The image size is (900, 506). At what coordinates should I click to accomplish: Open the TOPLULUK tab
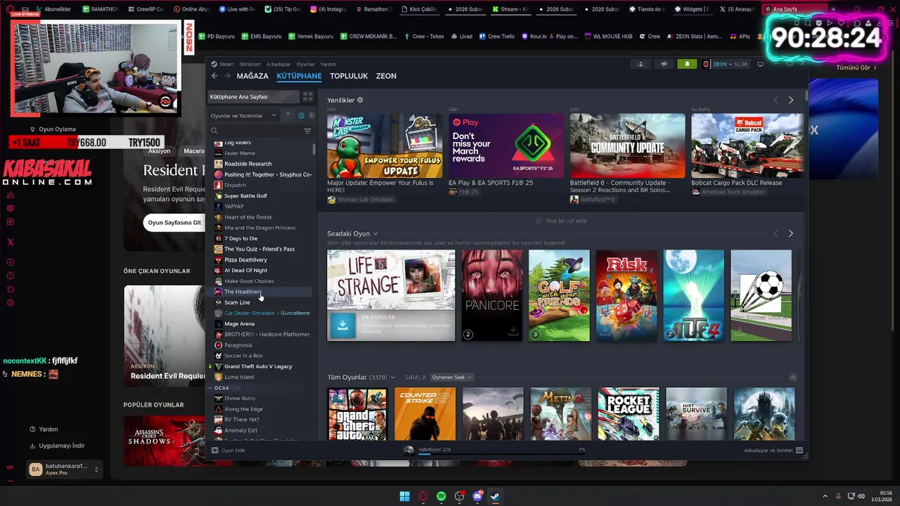click(349, 76)
